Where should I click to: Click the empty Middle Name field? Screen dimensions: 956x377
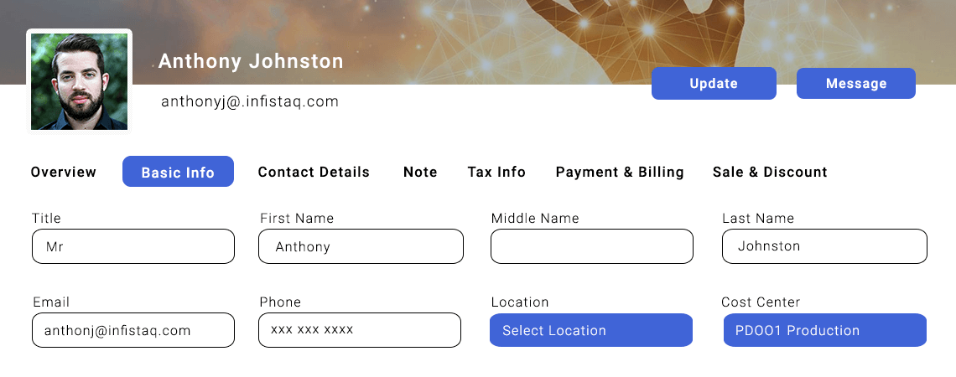point(592,246)
